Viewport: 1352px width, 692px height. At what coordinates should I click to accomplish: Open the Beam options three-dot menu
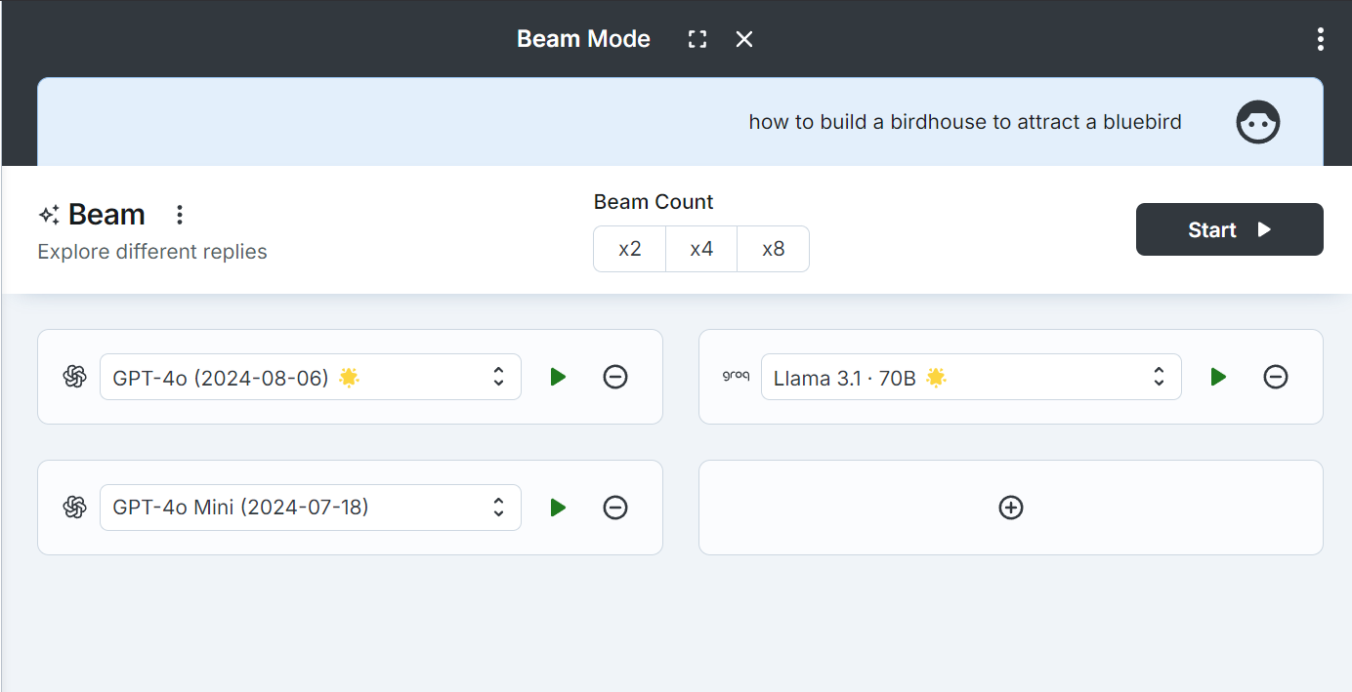(x=179, y=215)
